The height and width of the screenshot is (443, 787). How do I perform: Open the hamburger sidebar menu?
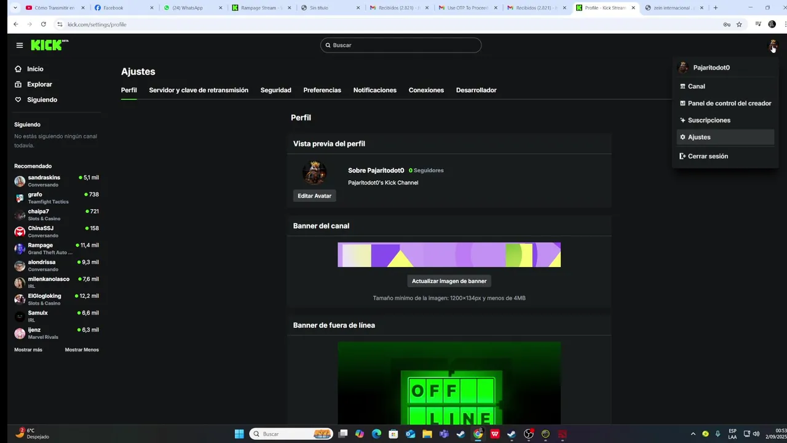[20, 45]
